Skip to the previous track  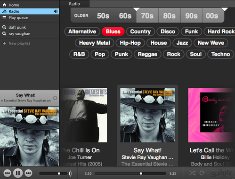[7, 173]
